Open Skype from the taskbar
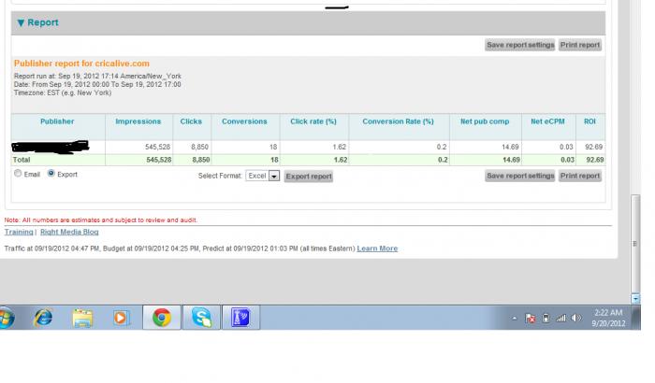This screenshot has height=383, width=655. [x=201, y=318]
